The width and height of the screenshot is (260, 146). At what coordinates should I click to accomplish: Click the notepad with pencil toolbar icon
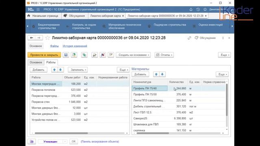pos(111,55)
